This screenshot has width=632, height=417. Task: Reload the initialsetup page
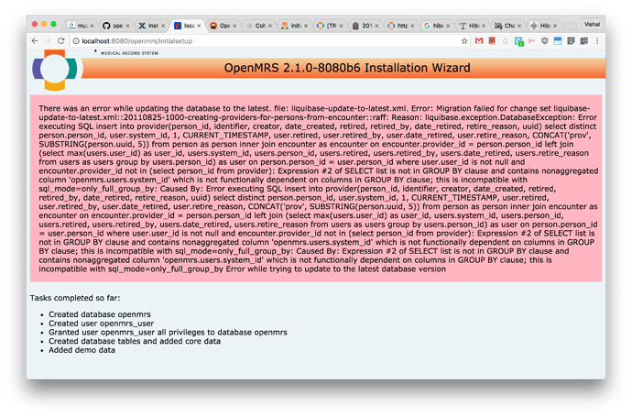(x=60, y=40)
